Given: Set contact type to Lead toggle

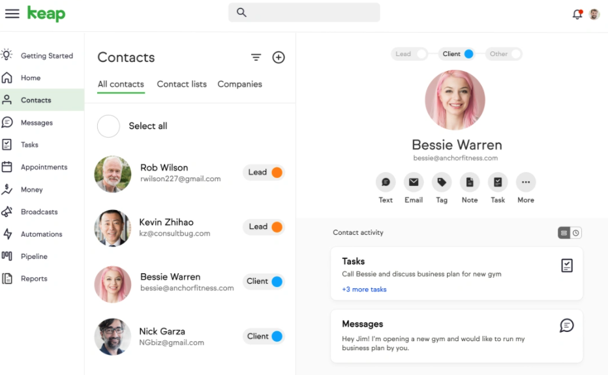Looking at the screenshot, I should 409,54.
